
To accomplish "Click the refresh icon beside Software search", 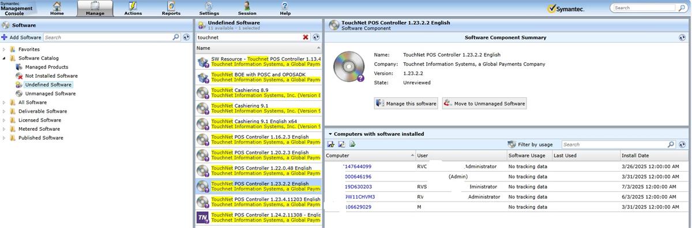I will point(186,37).
